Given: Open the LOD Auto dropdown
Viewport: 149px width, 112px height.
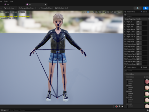Looking at the screenshot, I should (14, 12).
